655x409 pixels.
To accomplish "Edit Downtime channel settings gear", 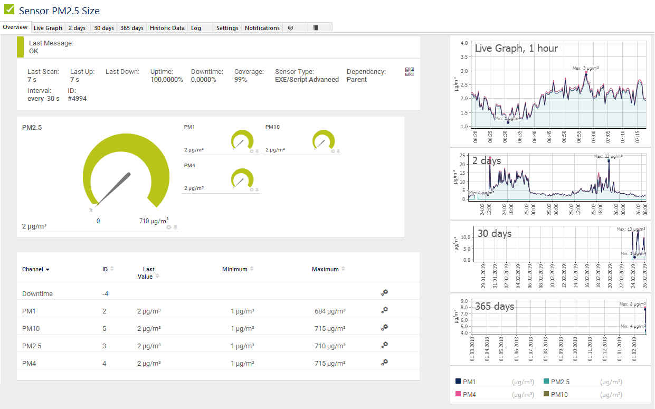I will 385,292.
